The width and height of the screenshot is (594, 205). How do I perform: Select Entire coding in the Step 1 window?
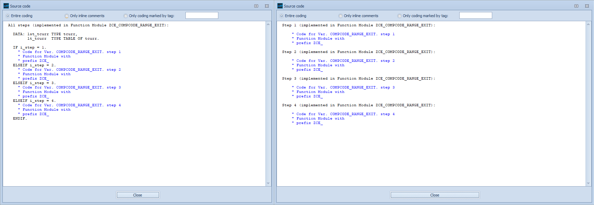pos(282,16)
